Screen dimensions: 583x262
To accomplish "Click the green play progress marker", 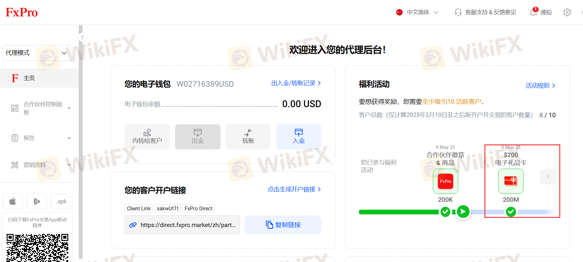I will [x=463, y=212].
